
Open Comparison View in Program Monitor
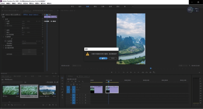(154, 72)
